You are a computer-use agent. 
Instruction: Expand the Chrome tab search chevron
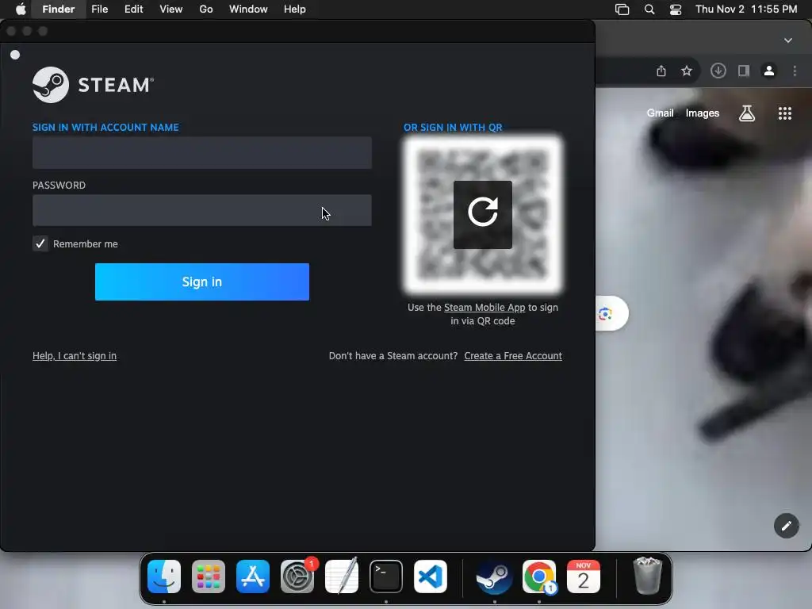pyautogui.click(x=787, y=40)
